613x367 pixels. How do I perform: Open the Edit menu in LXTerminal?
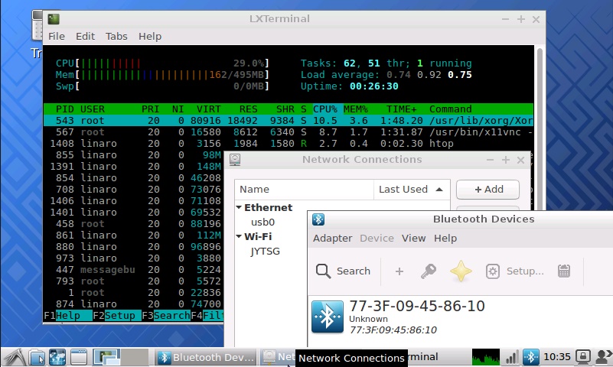tap(85, 36)
